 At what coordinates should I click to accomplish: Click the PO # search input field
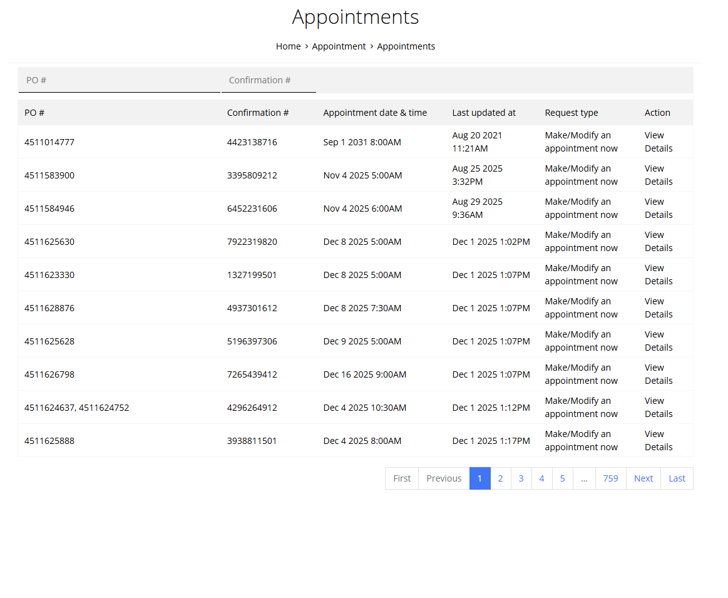[x=119, y=81]
